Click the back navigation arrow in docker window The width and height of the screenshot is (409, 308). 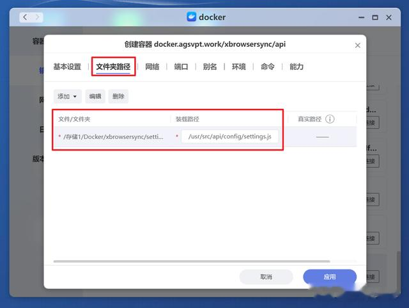pyautogui.click(x=26, y=17)
